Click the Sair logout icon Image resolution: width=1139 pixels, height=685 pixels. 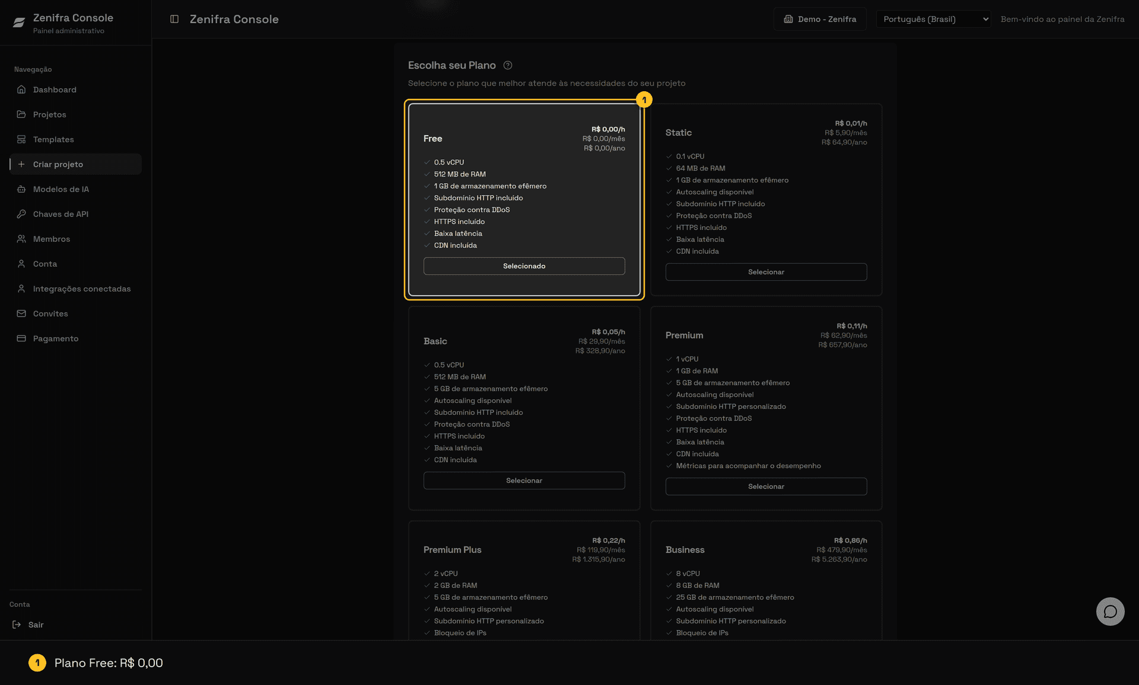tap(17, 625)
